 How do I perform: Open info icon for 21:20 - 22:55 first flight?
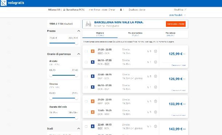click(155, 51)
